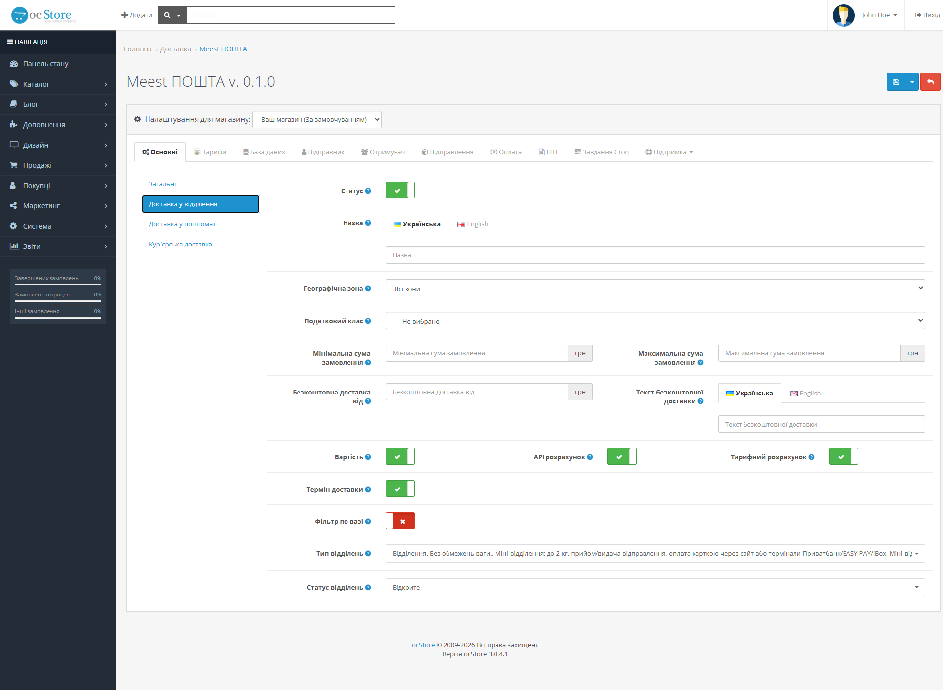Expand the Каталог sidebar menu
The width and height of the screenshot is (943, 690).
(58, 84)
